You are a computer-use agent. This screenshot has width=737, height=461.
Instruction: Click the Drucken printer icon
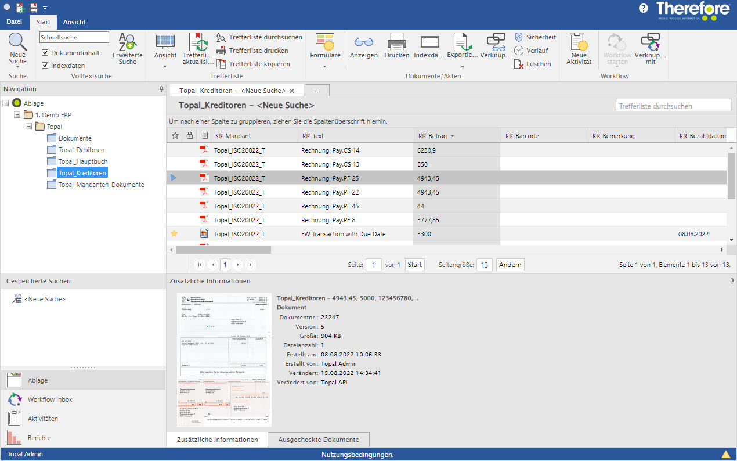coord(396,42)
